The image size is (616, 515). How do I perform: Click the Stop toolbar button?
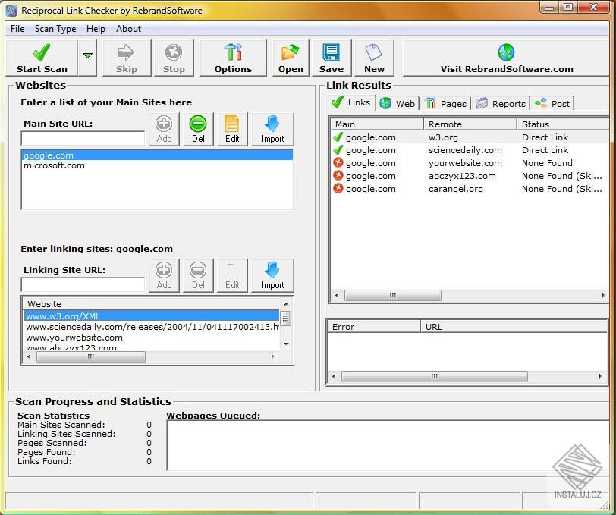174,58
